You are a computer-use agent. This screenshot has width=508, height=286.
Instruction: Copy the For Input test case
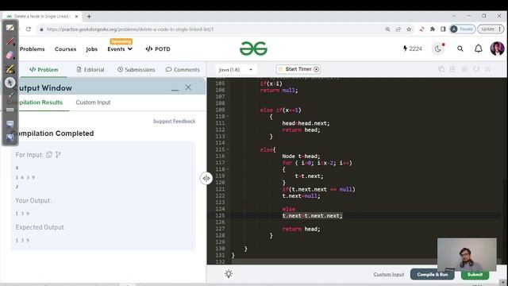click(x=49, y=155)
